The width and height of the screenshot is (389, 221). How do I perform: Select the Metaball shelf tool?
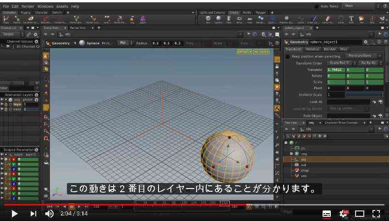click(x=261, y=19)
